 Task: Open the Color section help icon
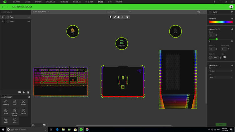click(x=232, y=19)
